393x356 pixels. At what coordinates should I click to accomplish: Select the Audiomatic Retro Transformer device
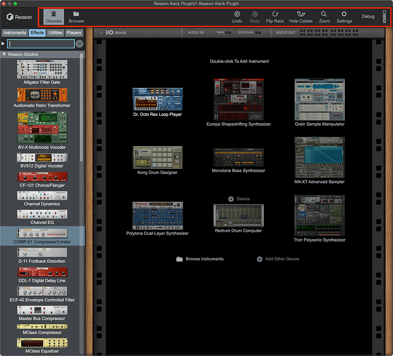[x=42, y=98]
